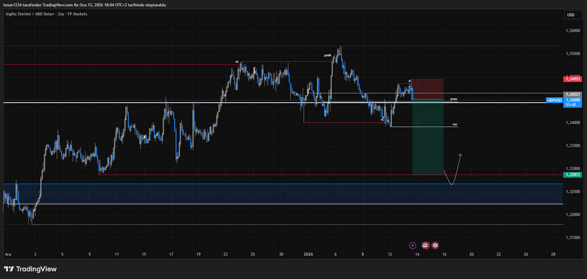
Task: Click date '30' on the time axis
Action: click(281, 255)
